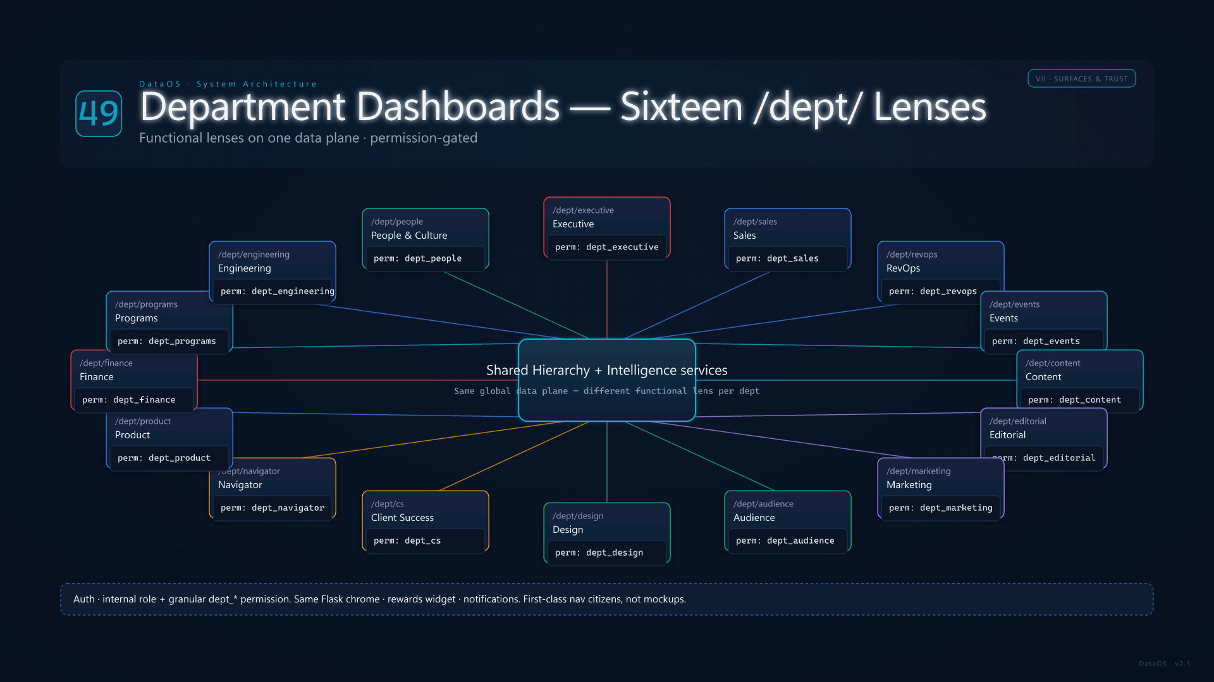Click the /dept/product path text
This screenshot has width=1214, height=682.
click(x=143, y=421)
